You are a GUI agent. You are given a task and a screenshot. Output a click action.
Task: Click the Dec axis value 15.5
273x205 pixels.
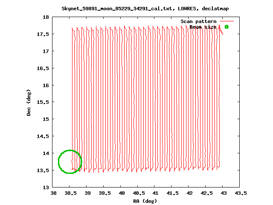[43, 102]
